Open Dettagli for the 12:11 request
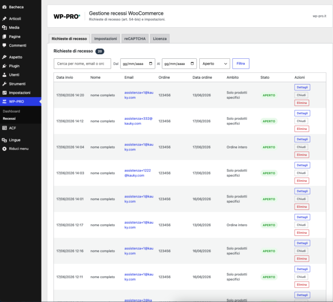Image resolution: width=333 pixels, height=302 pixels. 302,269
